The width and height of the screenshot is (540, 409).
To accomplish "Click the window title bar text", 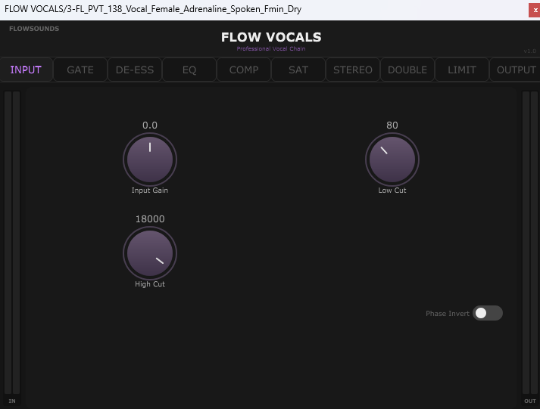I will pyautogui.click(x=153, y=9).
